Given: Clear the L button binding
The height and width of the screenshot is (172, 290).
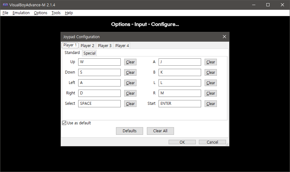Looking at the screenshot, I should [211, 83].
